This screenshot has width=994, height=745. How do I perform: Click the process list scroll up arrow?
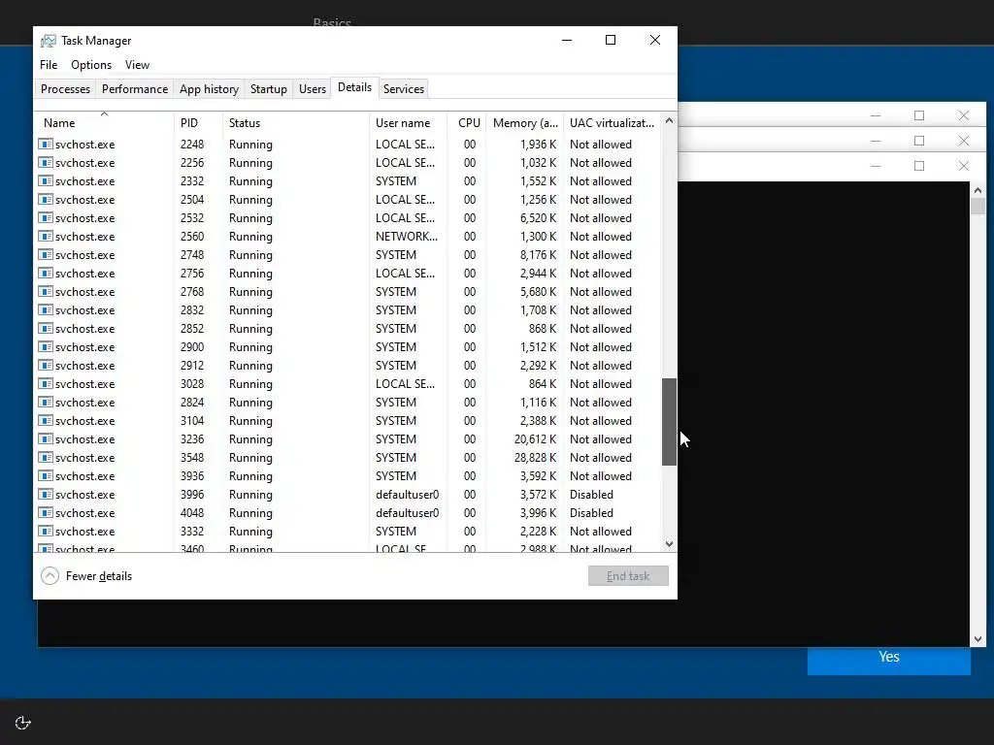pyautogui.click(x=669, y=120)
